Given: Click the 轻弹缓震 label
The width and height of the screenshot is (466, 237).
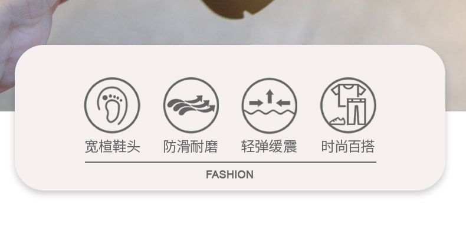Looking at the screenshot, I should coord(269,146).
